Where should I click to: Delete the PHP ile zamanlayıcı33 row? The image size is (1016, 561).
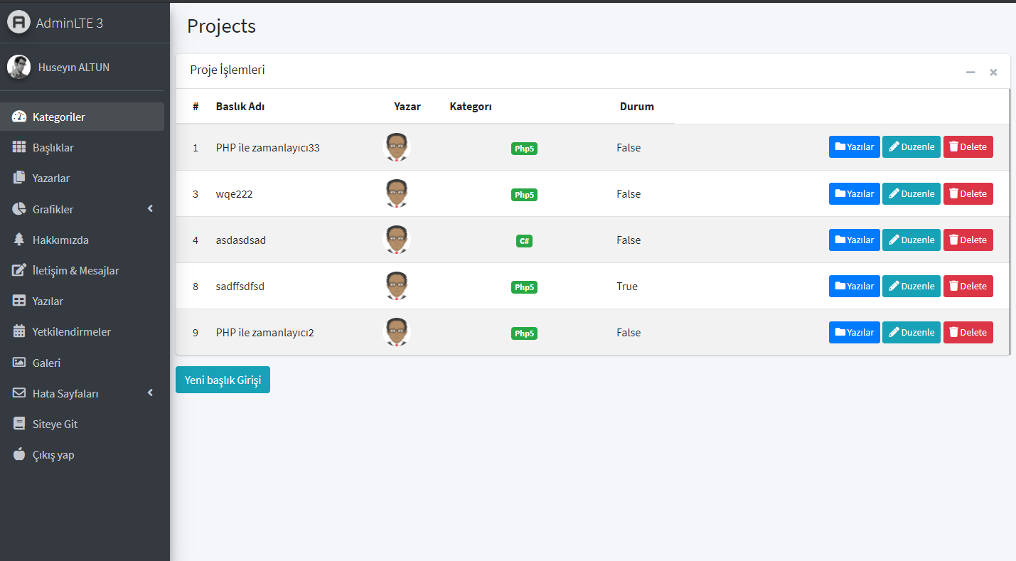click(968, 146)
